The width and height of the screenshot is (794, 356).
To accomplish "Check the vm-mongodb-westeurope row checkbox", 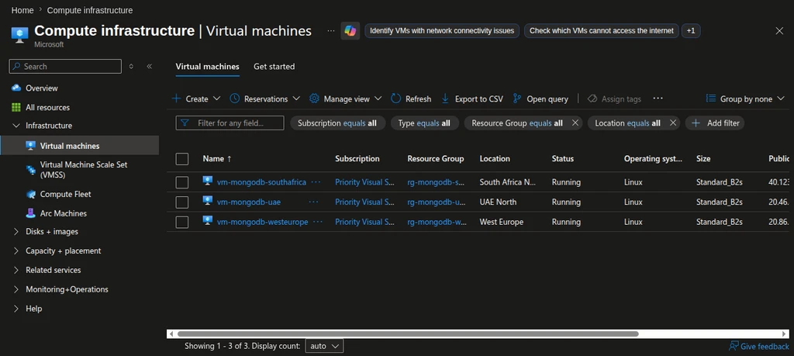I will coord(181,222).
